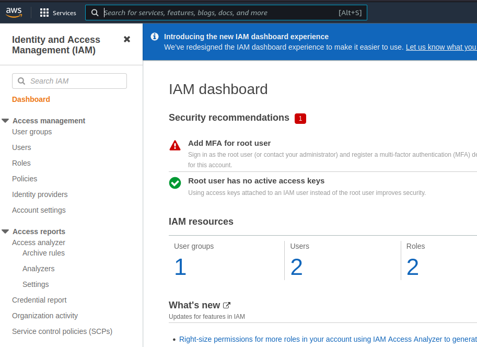Open Service control policies (SCPs)
Image resolution: width=477 pixels, height=347 pixels.
coord(62,331)
